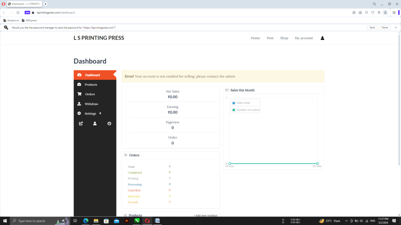401x225 pixels.
Task: Click the Add new product link
Action: [x=205, y=215]
